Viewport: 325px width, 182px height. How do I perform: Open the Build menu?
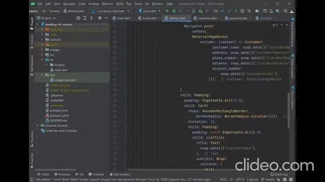coord(120,4)
